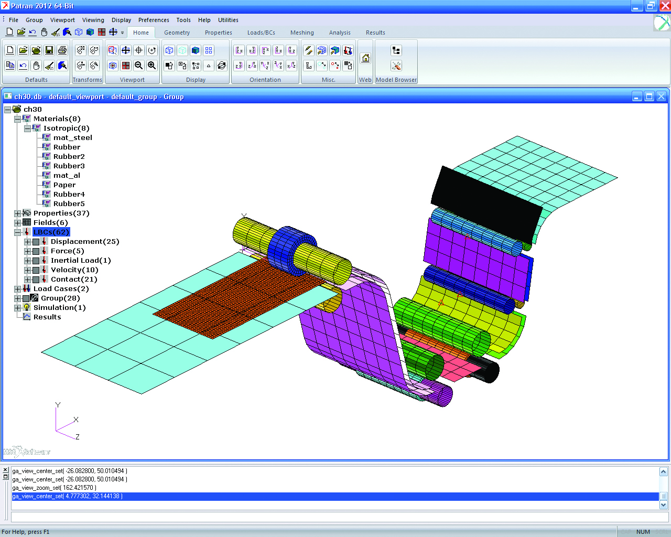
Task: Switch to the Meshing tab
Action: click(302, 33)
